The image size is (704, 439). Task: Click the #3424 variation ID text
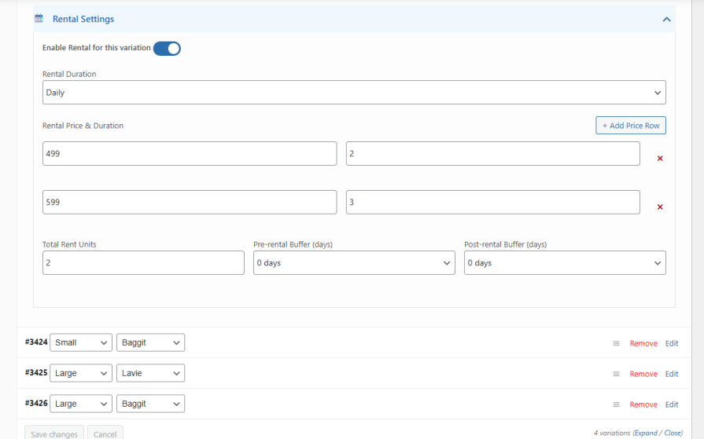tap(36, 342)
